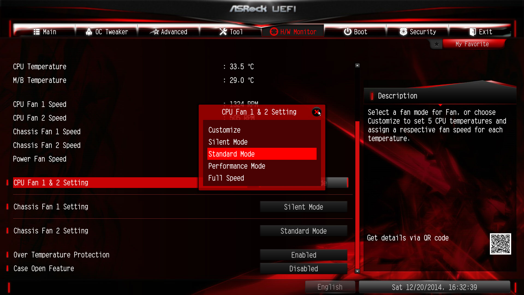Click the QR code image
The height and width of the screenshot is (295, 524).
point(500,244)
